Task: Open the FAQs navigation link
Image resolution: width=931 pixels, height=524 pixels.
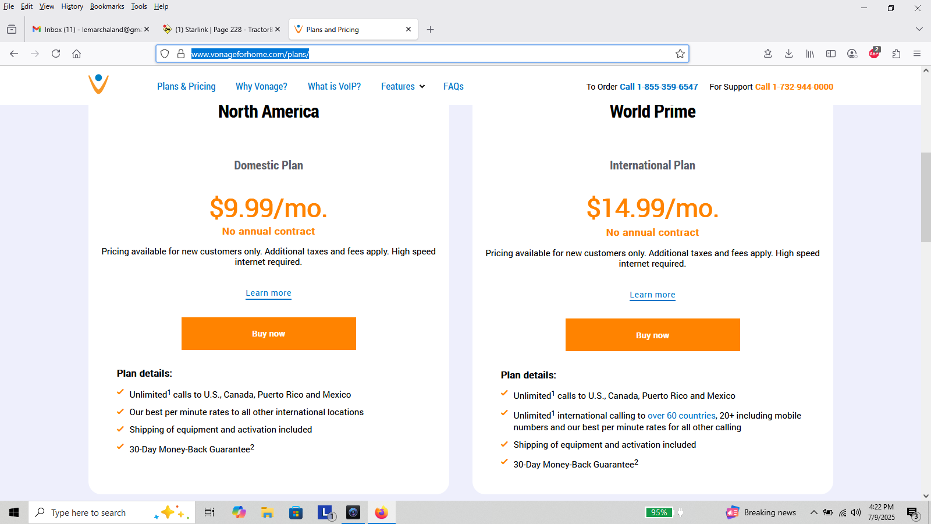Action: coord(453,86)
